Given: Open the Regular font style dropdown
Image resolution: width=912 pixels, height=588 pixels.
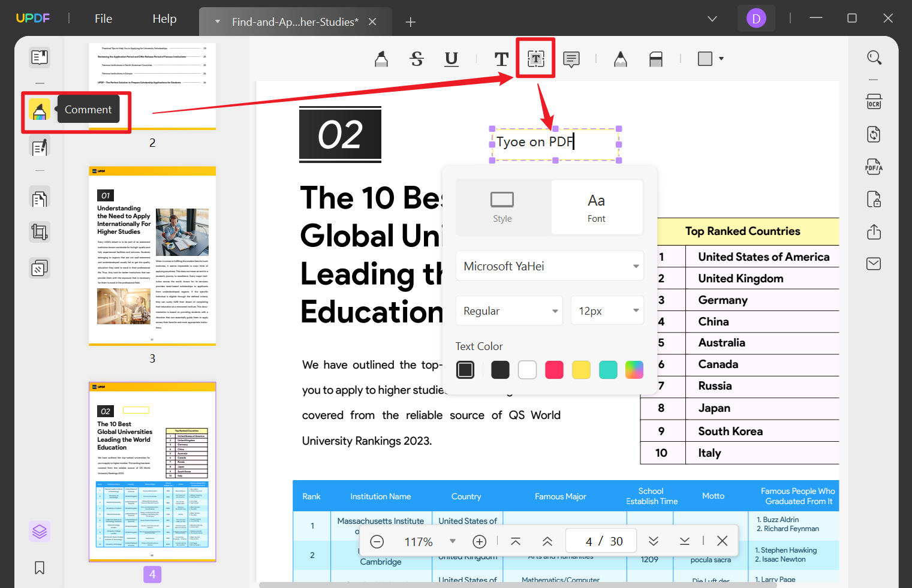Looking at the screenshot, I should click(x=509, y=311).
